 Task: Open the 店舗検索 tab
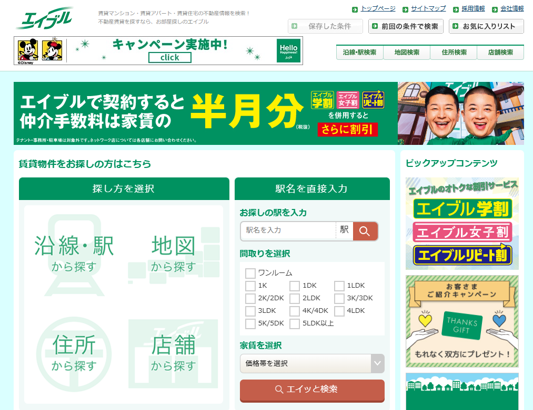(x=501, y=52)
